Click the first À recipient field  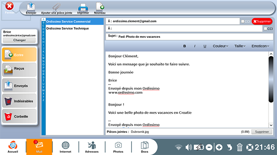173,21
